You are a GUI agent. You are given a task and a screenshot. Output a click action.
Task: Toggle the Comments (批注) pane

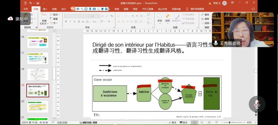pos(183,123)
